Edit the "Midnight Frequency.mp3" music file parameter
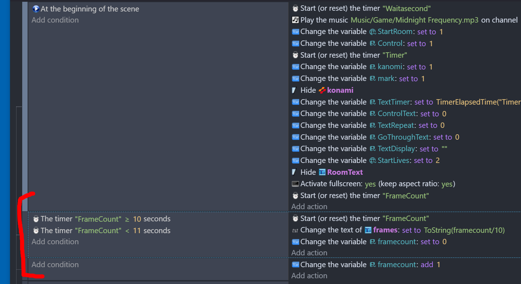The width and height of the screenshot is (521, 284). click(x=414, y=20)
